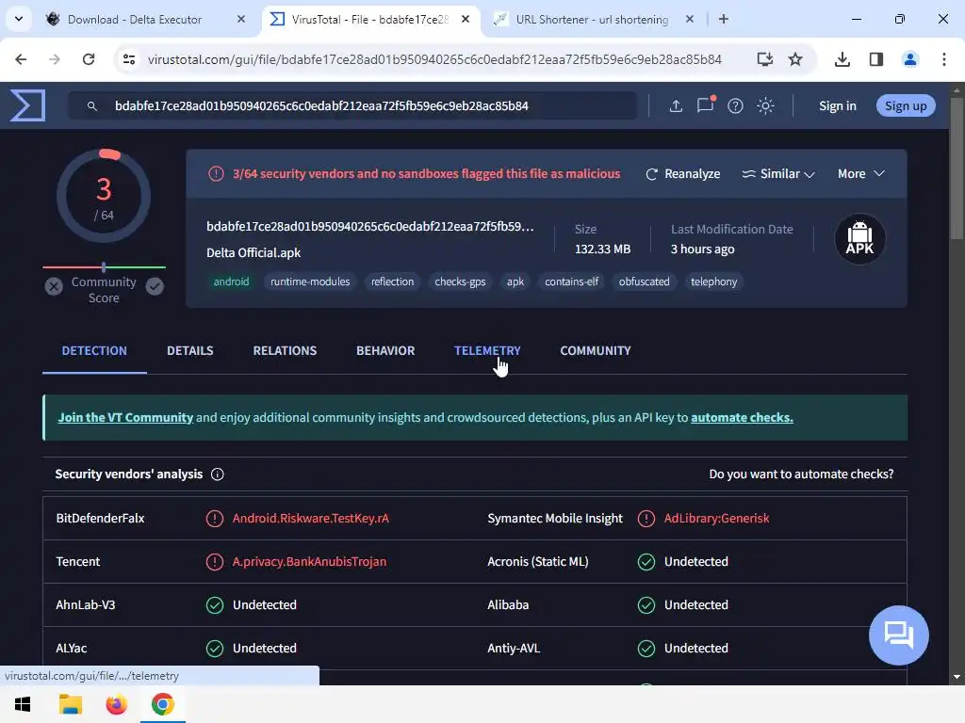Click the Security vendors' analysis info icon
This screenshot has width=965, height=723.
[218, 474]
